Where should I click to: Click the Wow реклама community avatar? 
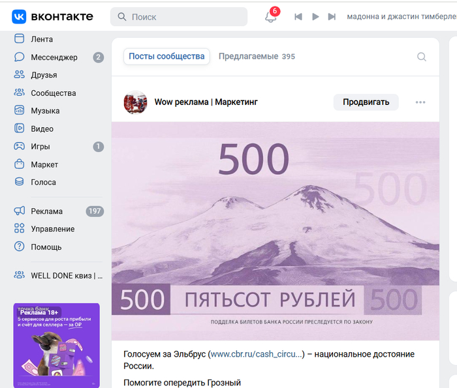pos(135,102)
